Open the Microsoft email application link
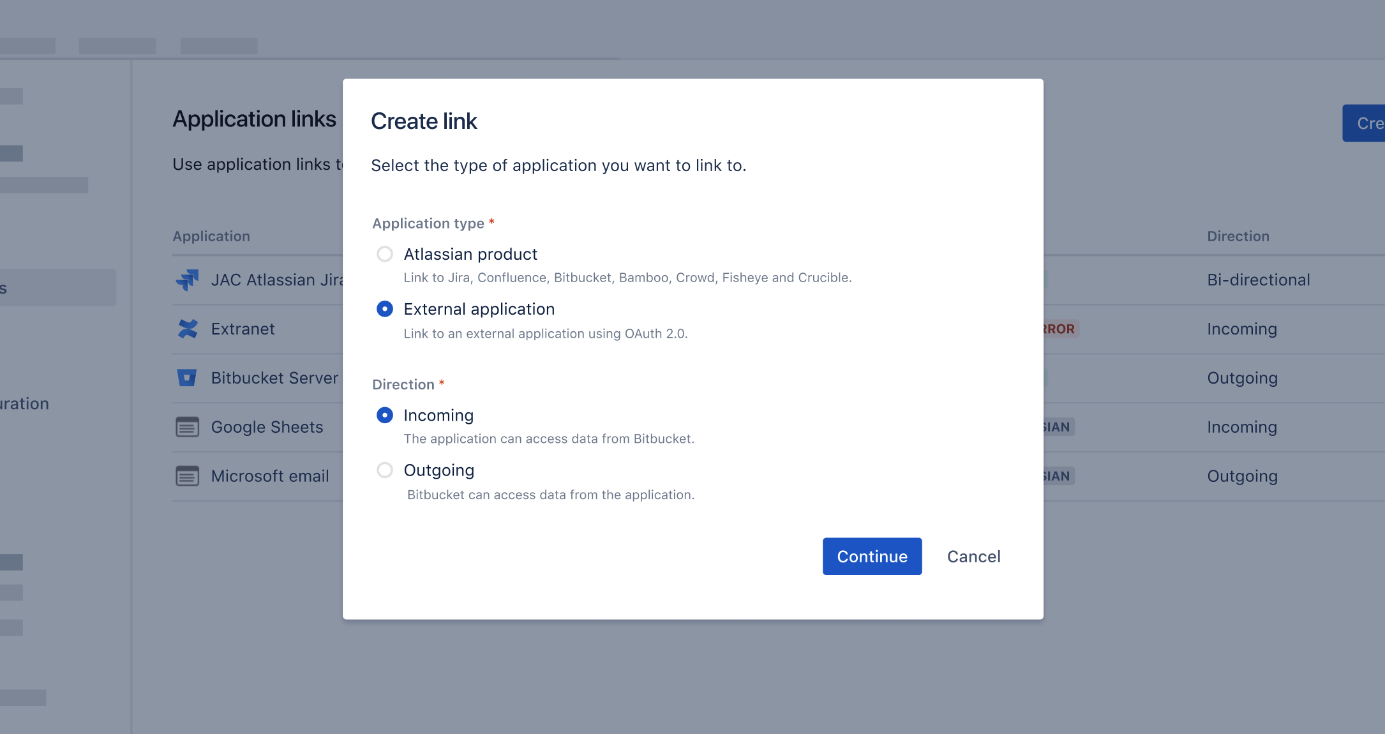The width and height of the screenshot is (1385, 734). click(x=270, y=476)
